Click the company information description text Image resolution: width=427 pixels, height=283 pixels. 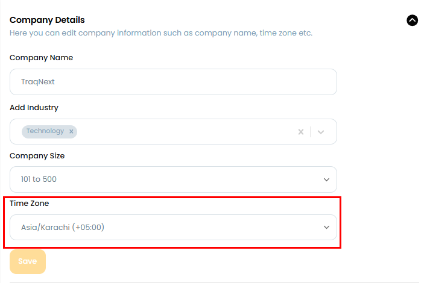(160, 33)
